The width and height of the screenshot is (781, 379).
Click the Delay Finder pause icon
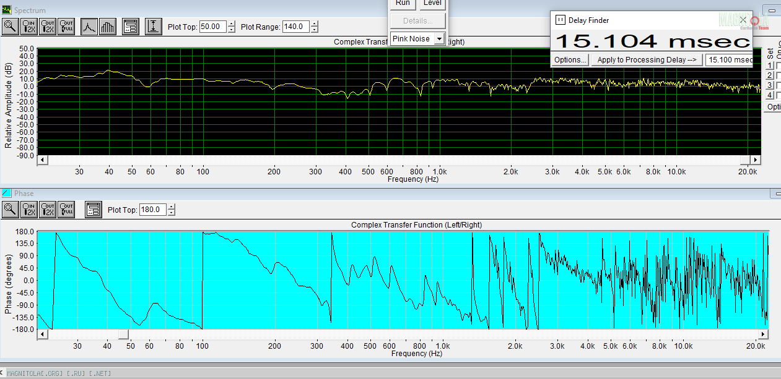[x=560, y=20]
